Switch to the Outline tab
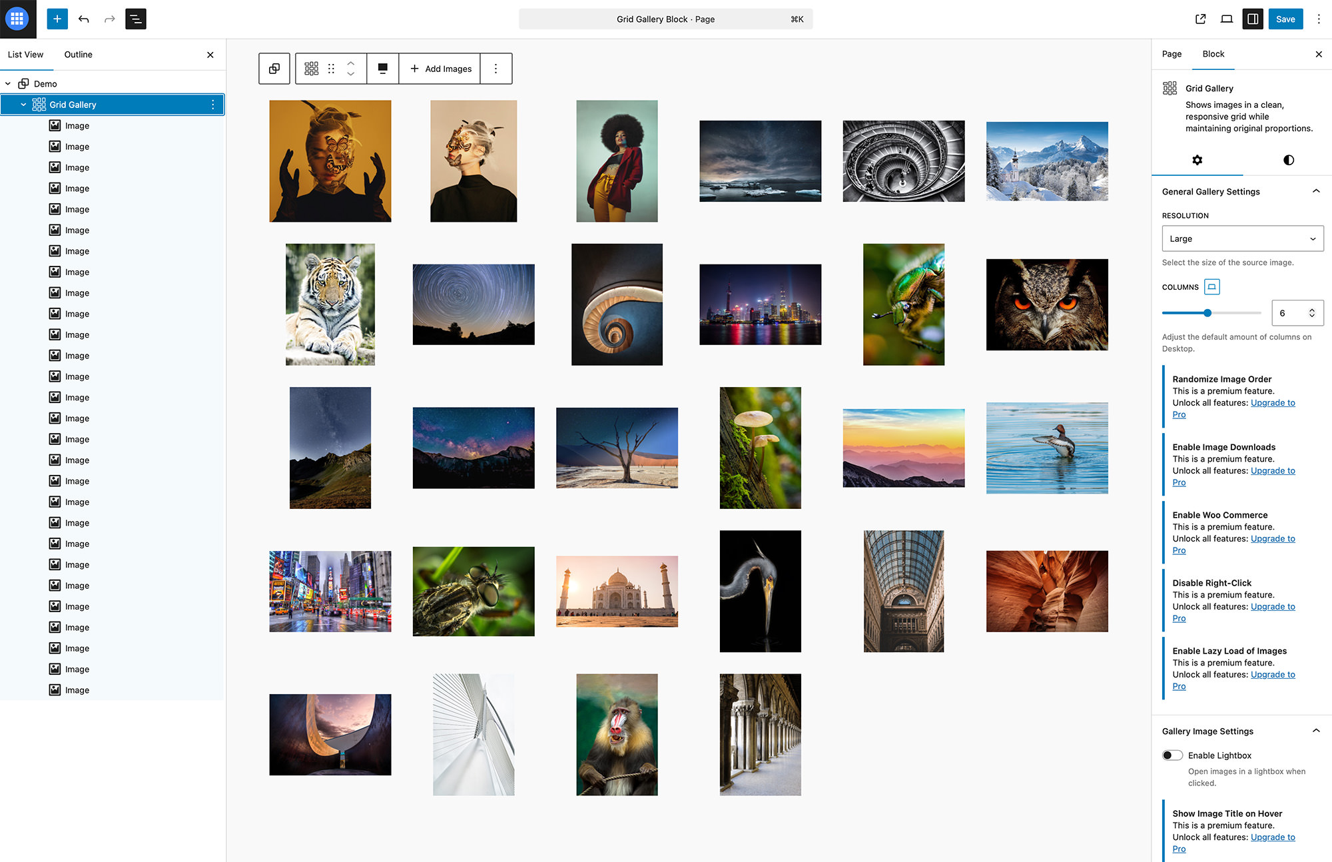The width and height of the screenshot is (1332, 862). click(x=78, y=55)
